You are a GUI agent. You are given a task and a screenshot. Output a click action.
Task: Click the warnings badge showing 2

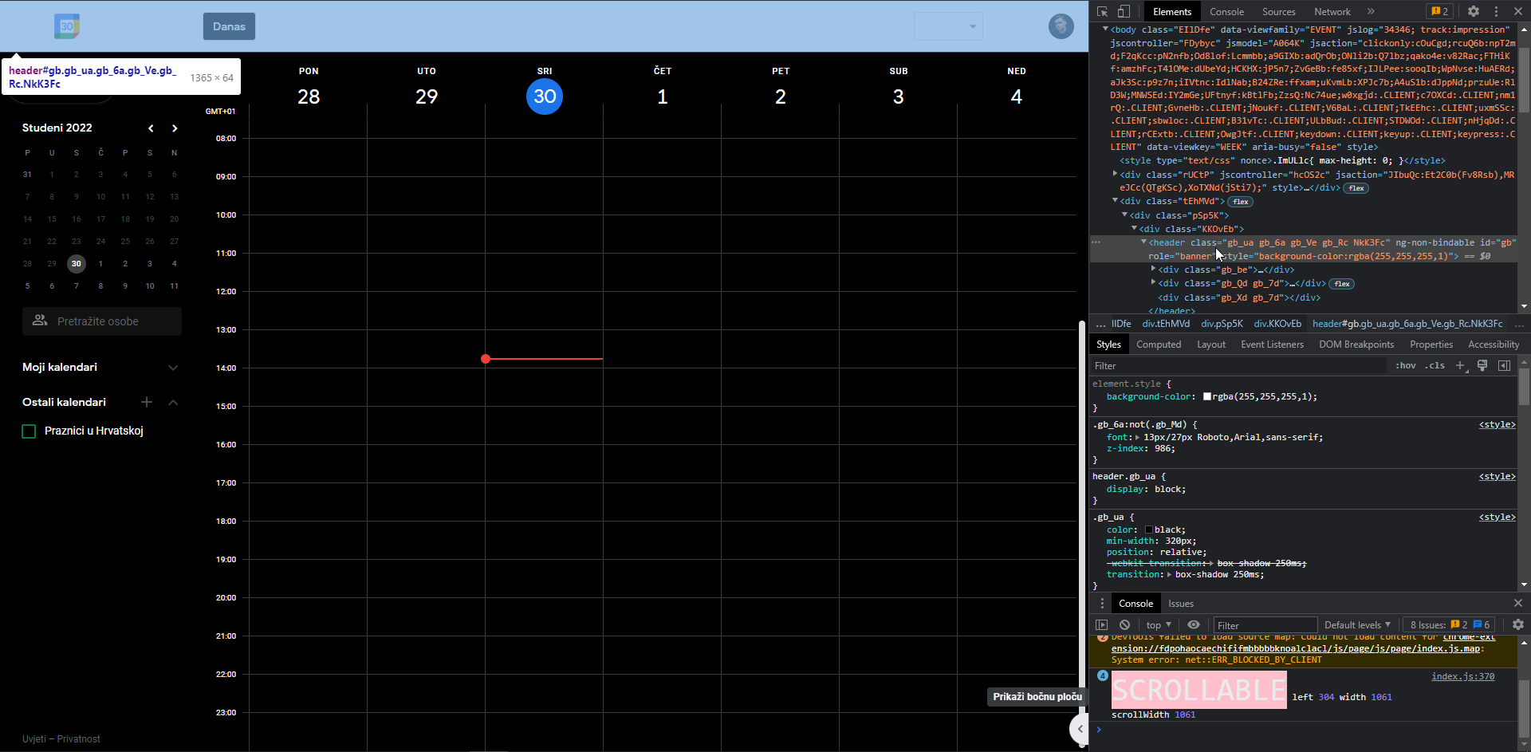click(x=1439, y=11)
